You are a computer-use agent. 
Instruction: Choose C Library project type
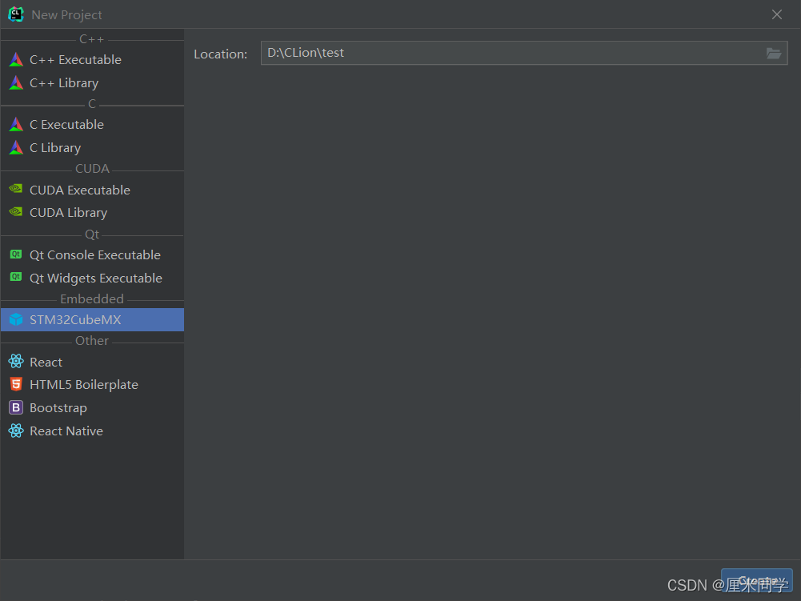click(55, 148)
